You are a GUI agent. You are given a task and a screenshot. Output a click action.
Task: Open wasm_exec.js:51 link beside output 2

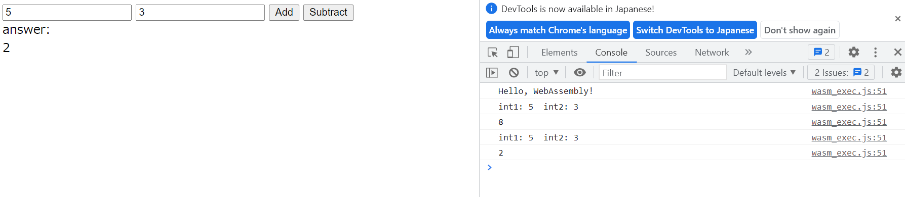point(849,153)
